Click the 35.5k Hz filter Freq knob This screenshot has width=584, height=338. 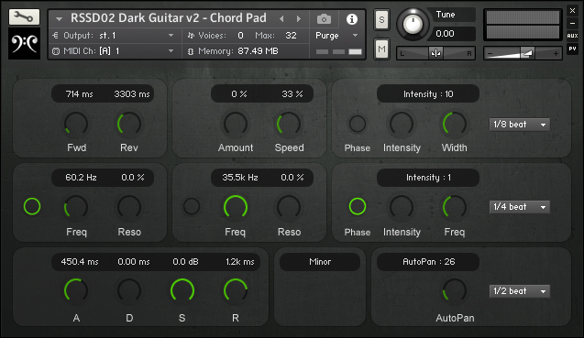[236, 207]
